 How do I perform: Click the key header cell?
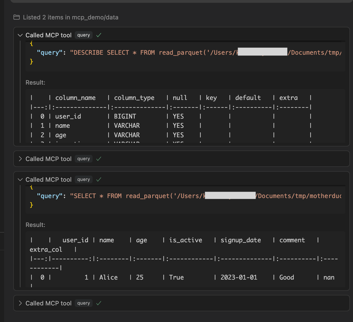point(211,98)
